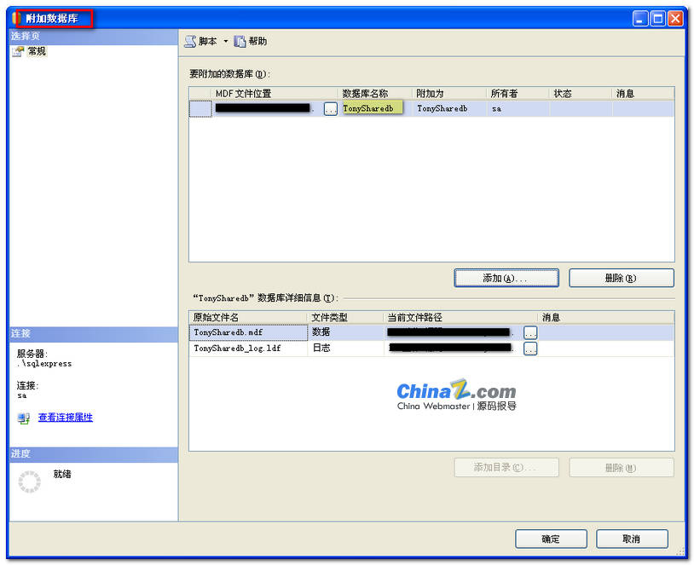Click the 删除(R) button
This screenshot has width=694, height=565.
[x=621, y=278]
